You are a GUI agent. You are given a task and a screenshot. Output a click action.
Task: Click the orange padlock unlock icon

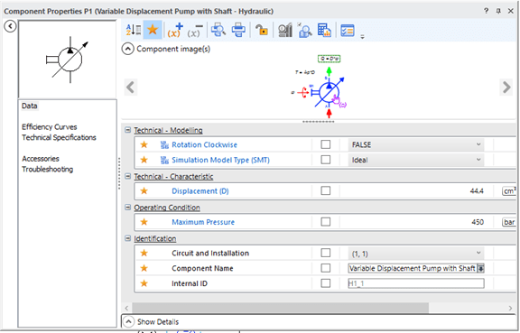point(262,30)
